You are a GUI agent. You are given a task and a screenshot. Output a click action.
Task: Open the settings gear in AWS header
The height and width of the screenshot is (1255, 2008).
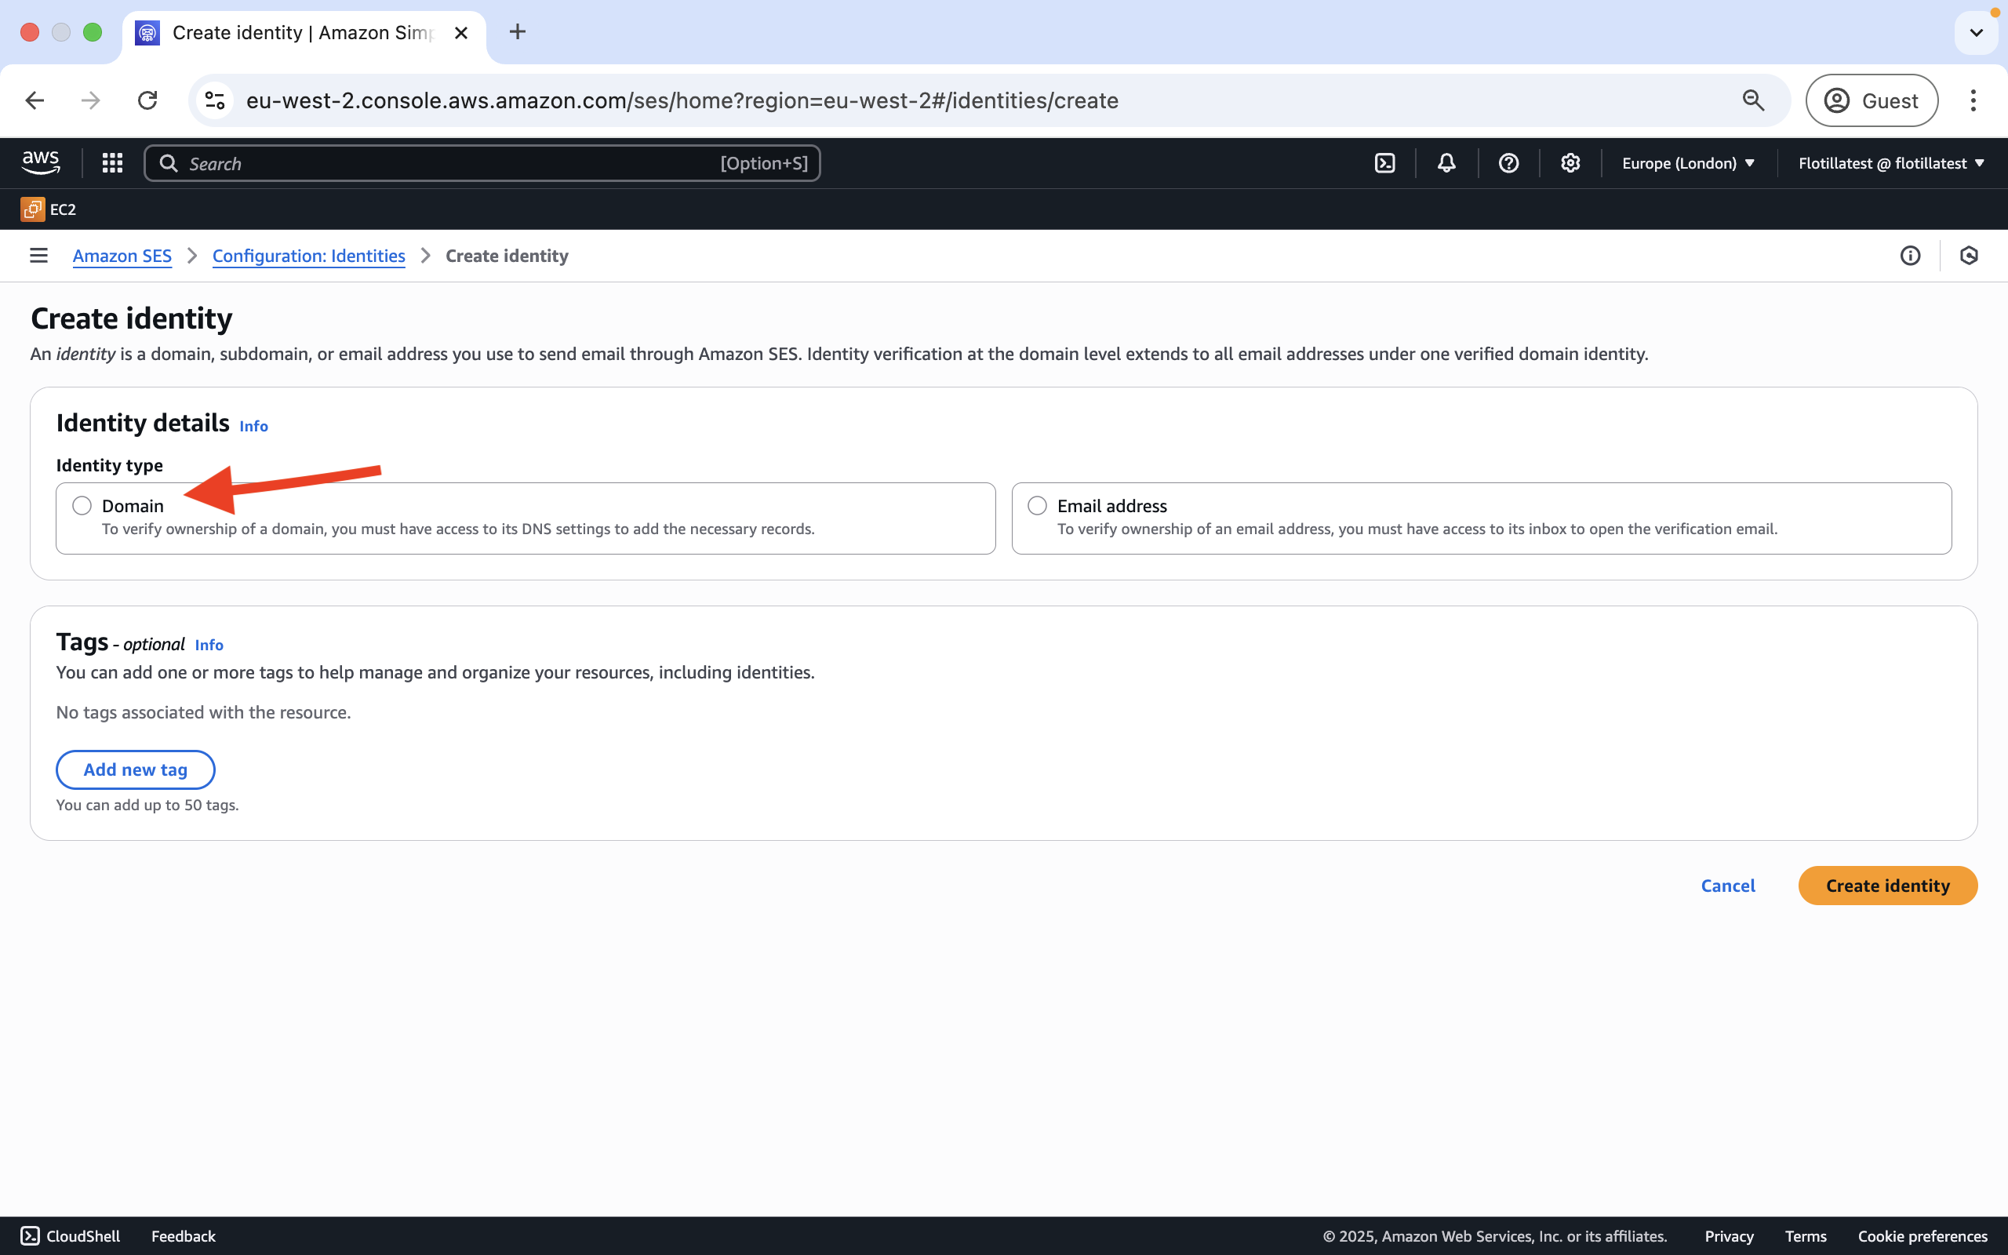(x=1570, y=163)
